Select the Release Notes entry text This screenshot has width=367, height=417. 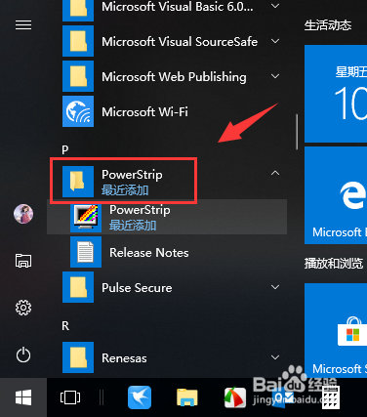[149, 253]
